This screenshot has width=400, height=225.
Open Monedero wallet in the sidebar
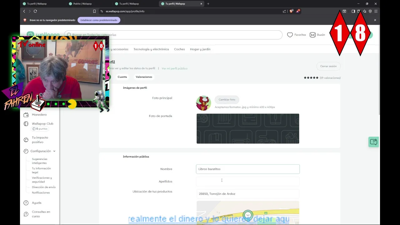35,115
